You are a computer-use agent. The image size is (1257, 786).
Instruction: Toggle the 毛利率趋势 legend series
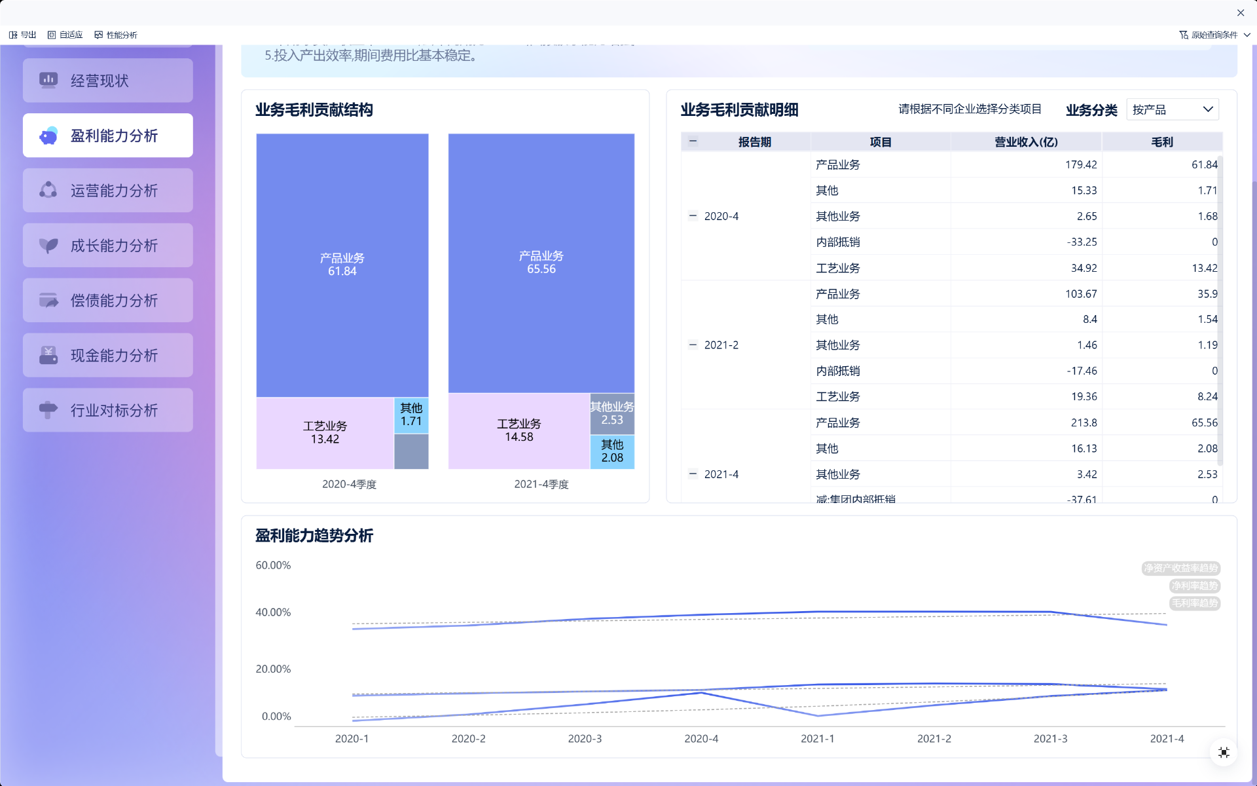tap(1194, 603)
